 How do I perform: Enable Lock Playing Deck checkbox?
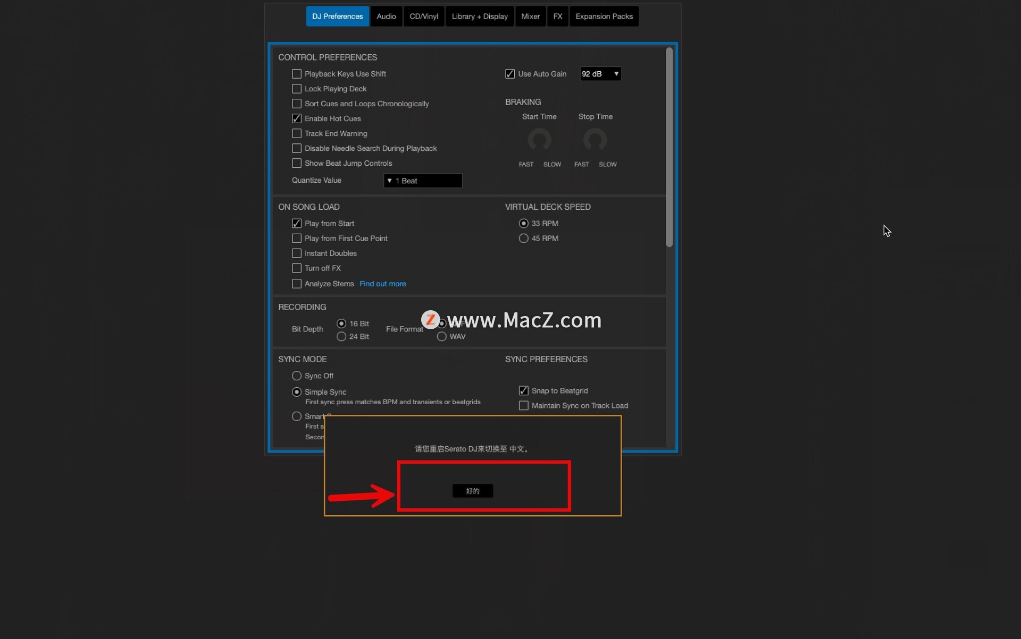pos(297,89)
